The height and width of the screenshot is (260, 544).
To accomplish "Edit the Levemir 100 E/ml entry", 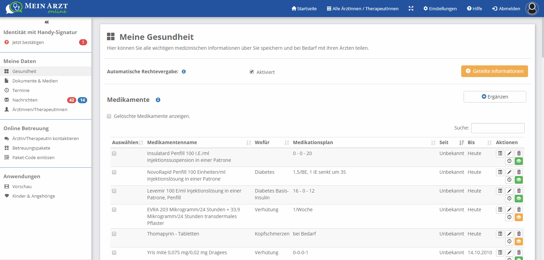I will coord(509,191).
